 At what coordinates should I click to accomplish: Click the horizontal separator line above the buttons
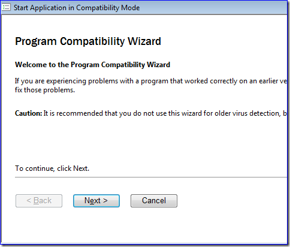point(151,177)
